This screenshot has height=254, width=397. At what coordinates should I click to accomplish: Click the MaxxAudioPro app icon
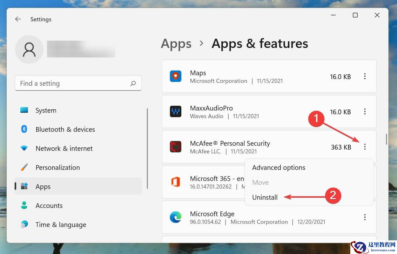[175, 112]
